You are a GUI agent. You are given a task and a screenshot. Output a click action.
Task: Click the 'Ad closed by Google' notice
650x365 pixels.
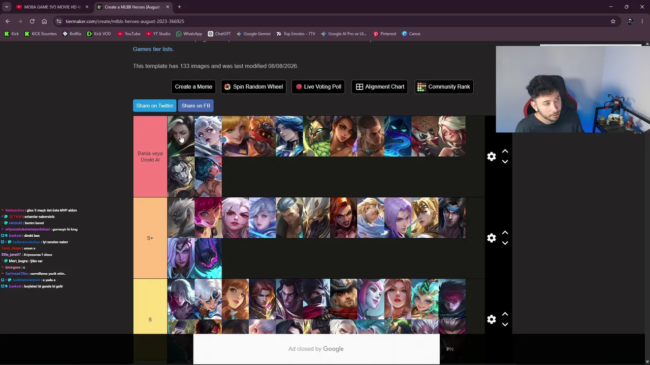[x=316, y=349]
